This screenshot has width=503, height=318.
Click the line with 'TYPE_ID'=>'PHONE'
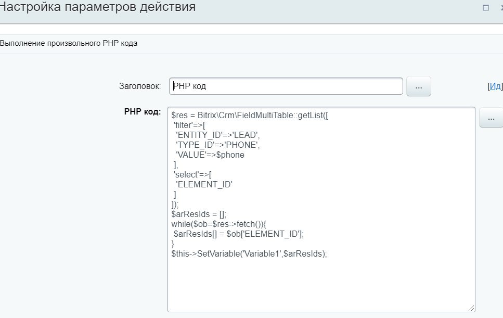[217, 145]
